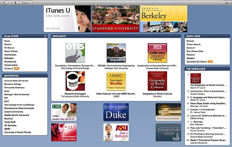The width and height of the screenshot is (232, 147).
Task: Open NJIT Technology & Society Forum banner
Action: pyautogui.click(x=64, y=132)
